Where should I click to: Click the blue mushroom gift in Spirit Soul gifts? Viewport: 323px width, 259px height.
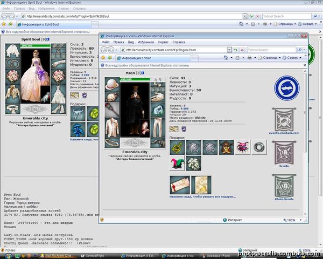[78, 129]
